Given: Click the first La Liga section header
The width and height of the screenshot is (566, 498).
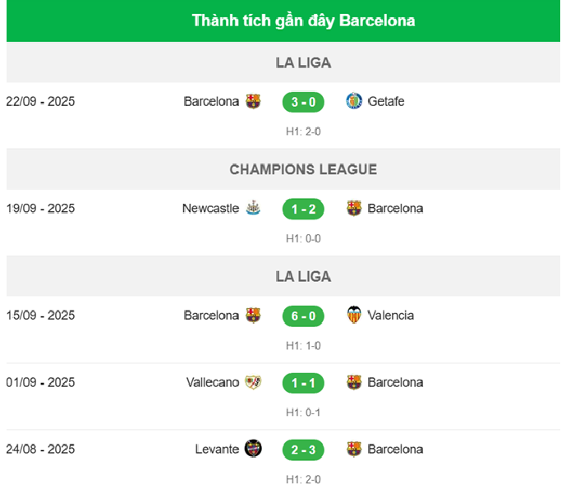Looking at the screenshot, I should coord(303,62).
